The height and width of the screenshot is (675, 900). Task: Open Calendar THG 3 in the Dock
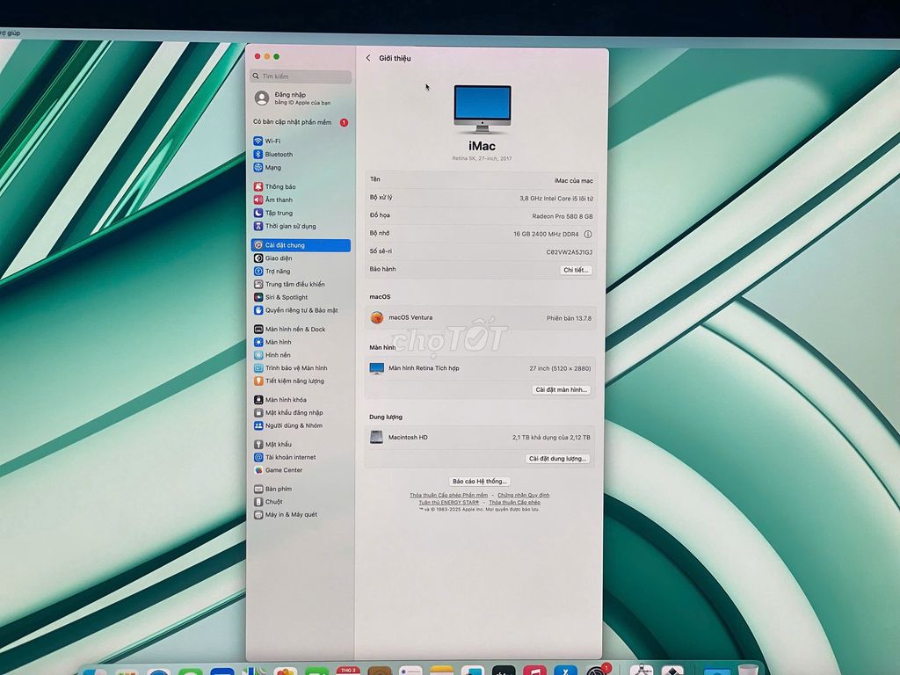(348, 671)
